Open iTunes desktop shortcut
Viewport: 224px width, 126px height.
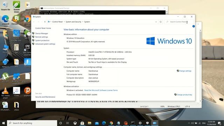tap(16, 92)
